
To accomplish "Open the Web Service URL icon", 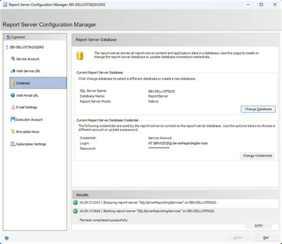I will 13,71.
